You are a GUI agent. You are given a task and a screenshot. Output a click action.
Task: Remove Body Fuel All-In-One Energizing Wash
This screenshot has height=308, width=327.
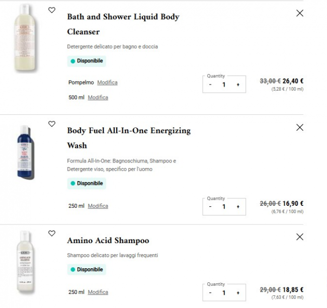click(300, 127)
